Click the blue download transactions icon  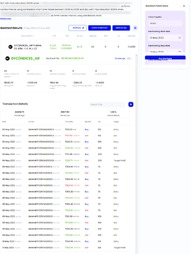pyautogui.click(x=131, y=105)
